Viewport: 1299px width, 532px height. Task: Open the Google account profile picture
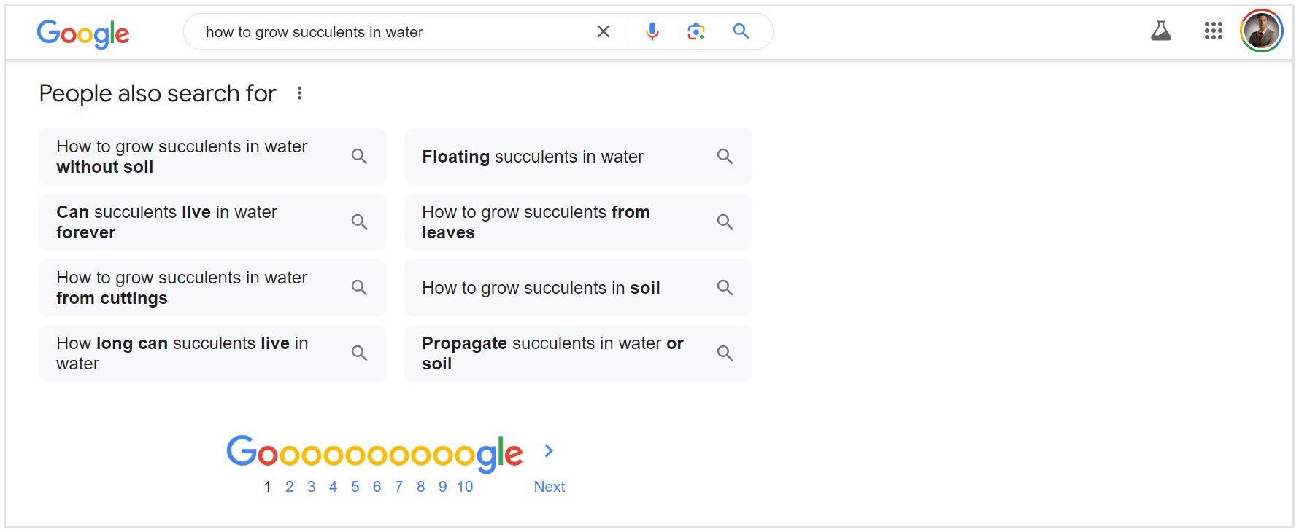pyautogui.click(x=1261, y=31)
